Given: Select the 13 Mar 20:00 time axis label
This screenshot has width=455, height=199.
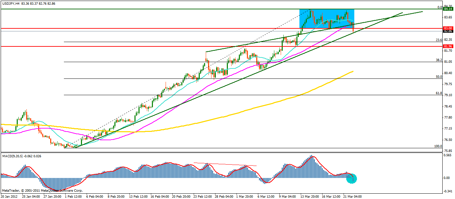Looking at the screenshot, I should point(309,196).
